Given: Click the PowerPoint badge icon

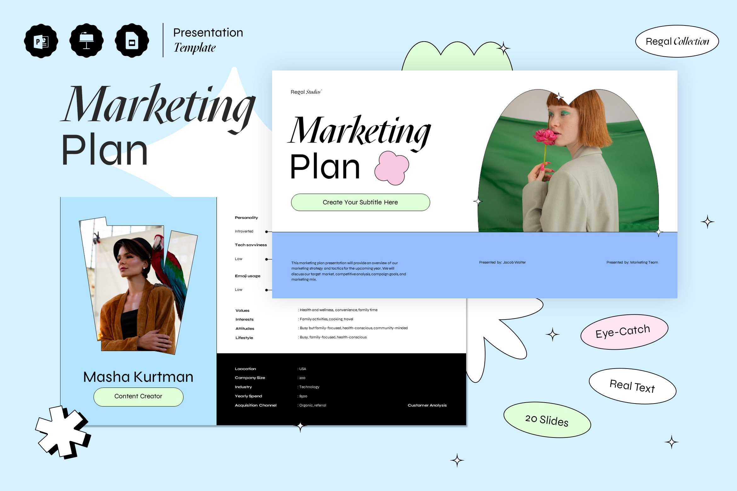Looking at the screenshot, I should (41, 41).
